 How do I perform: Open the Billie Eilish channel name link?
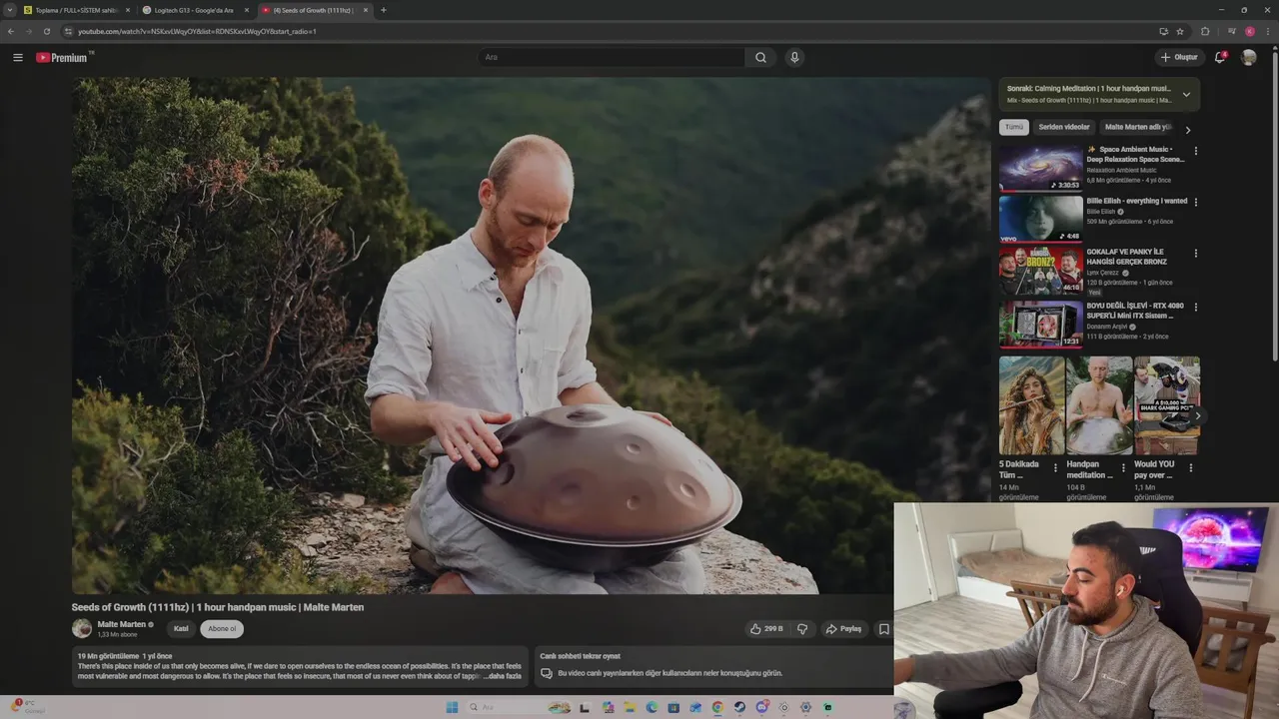click(x=1100, y=212)
